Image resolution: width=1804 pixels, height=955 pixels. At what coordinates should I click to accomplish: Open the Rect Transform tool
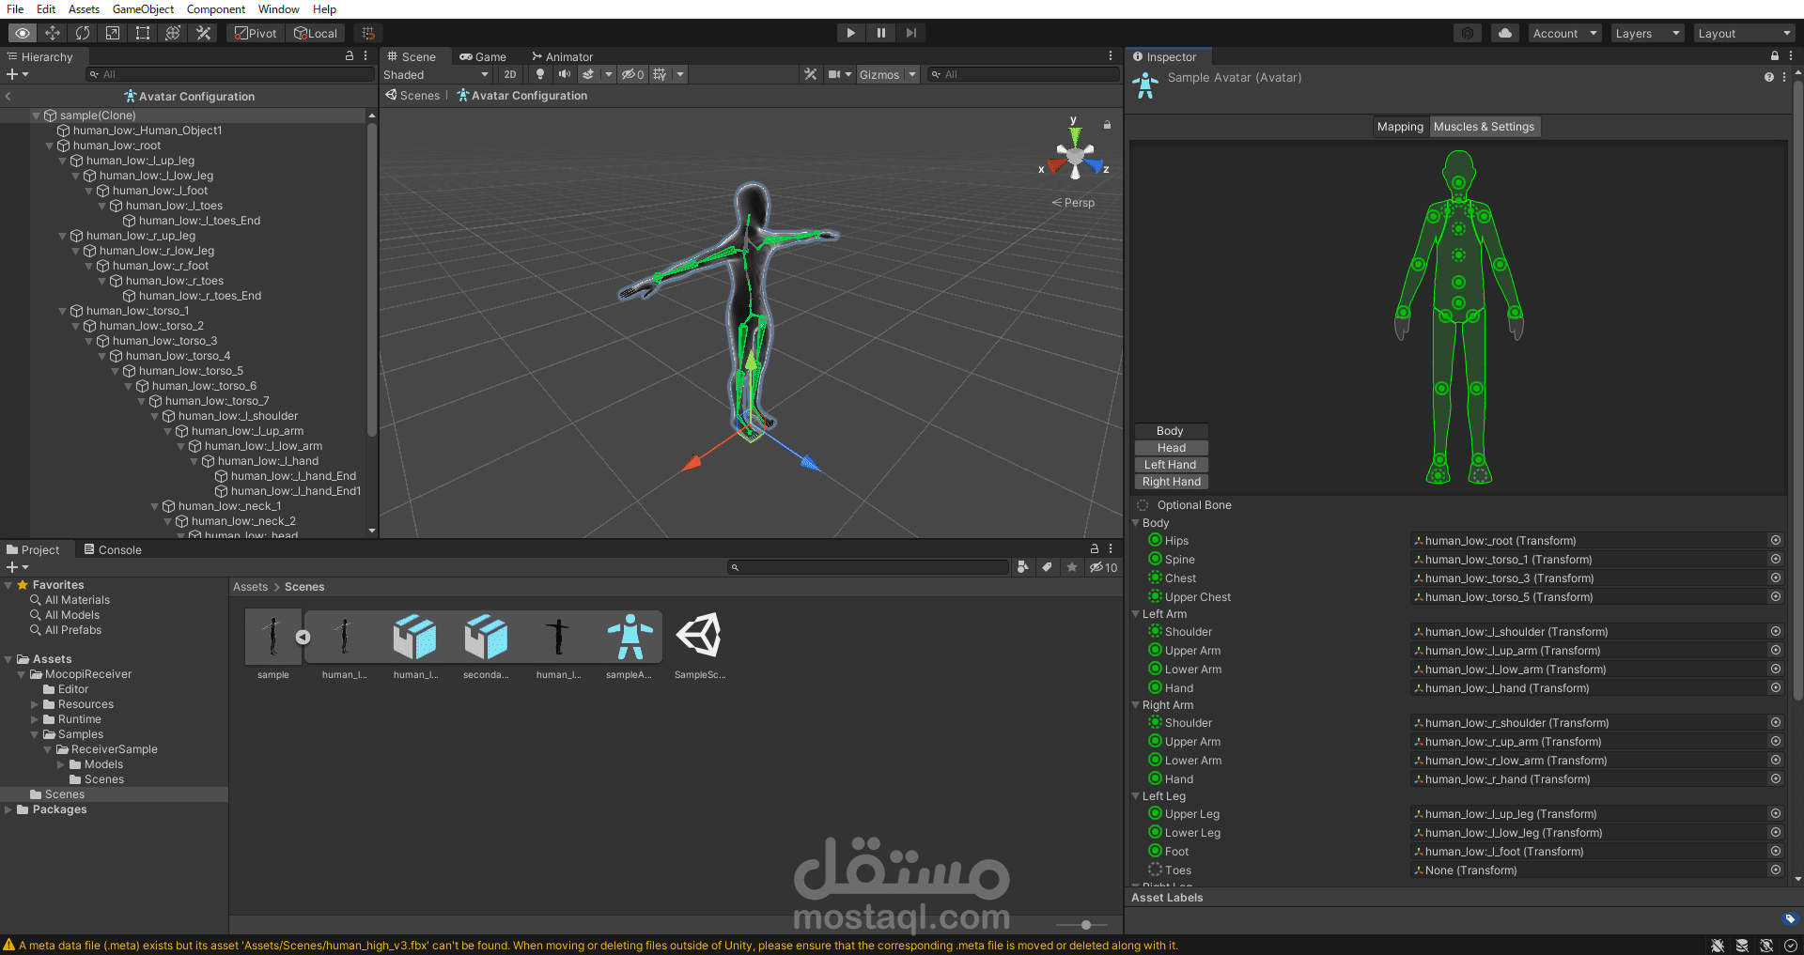pos(143,33)
